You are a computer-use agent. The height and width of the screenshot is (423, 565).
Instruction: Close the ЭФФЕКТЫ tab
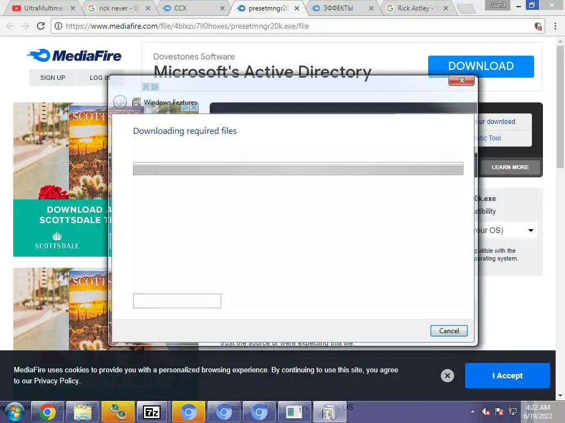(371, 8)
